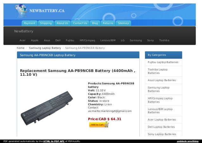The height and width of the screenshot is (143, 202).
Task: Go to the Contact Us tab
Action: click(x=80, y=23)
